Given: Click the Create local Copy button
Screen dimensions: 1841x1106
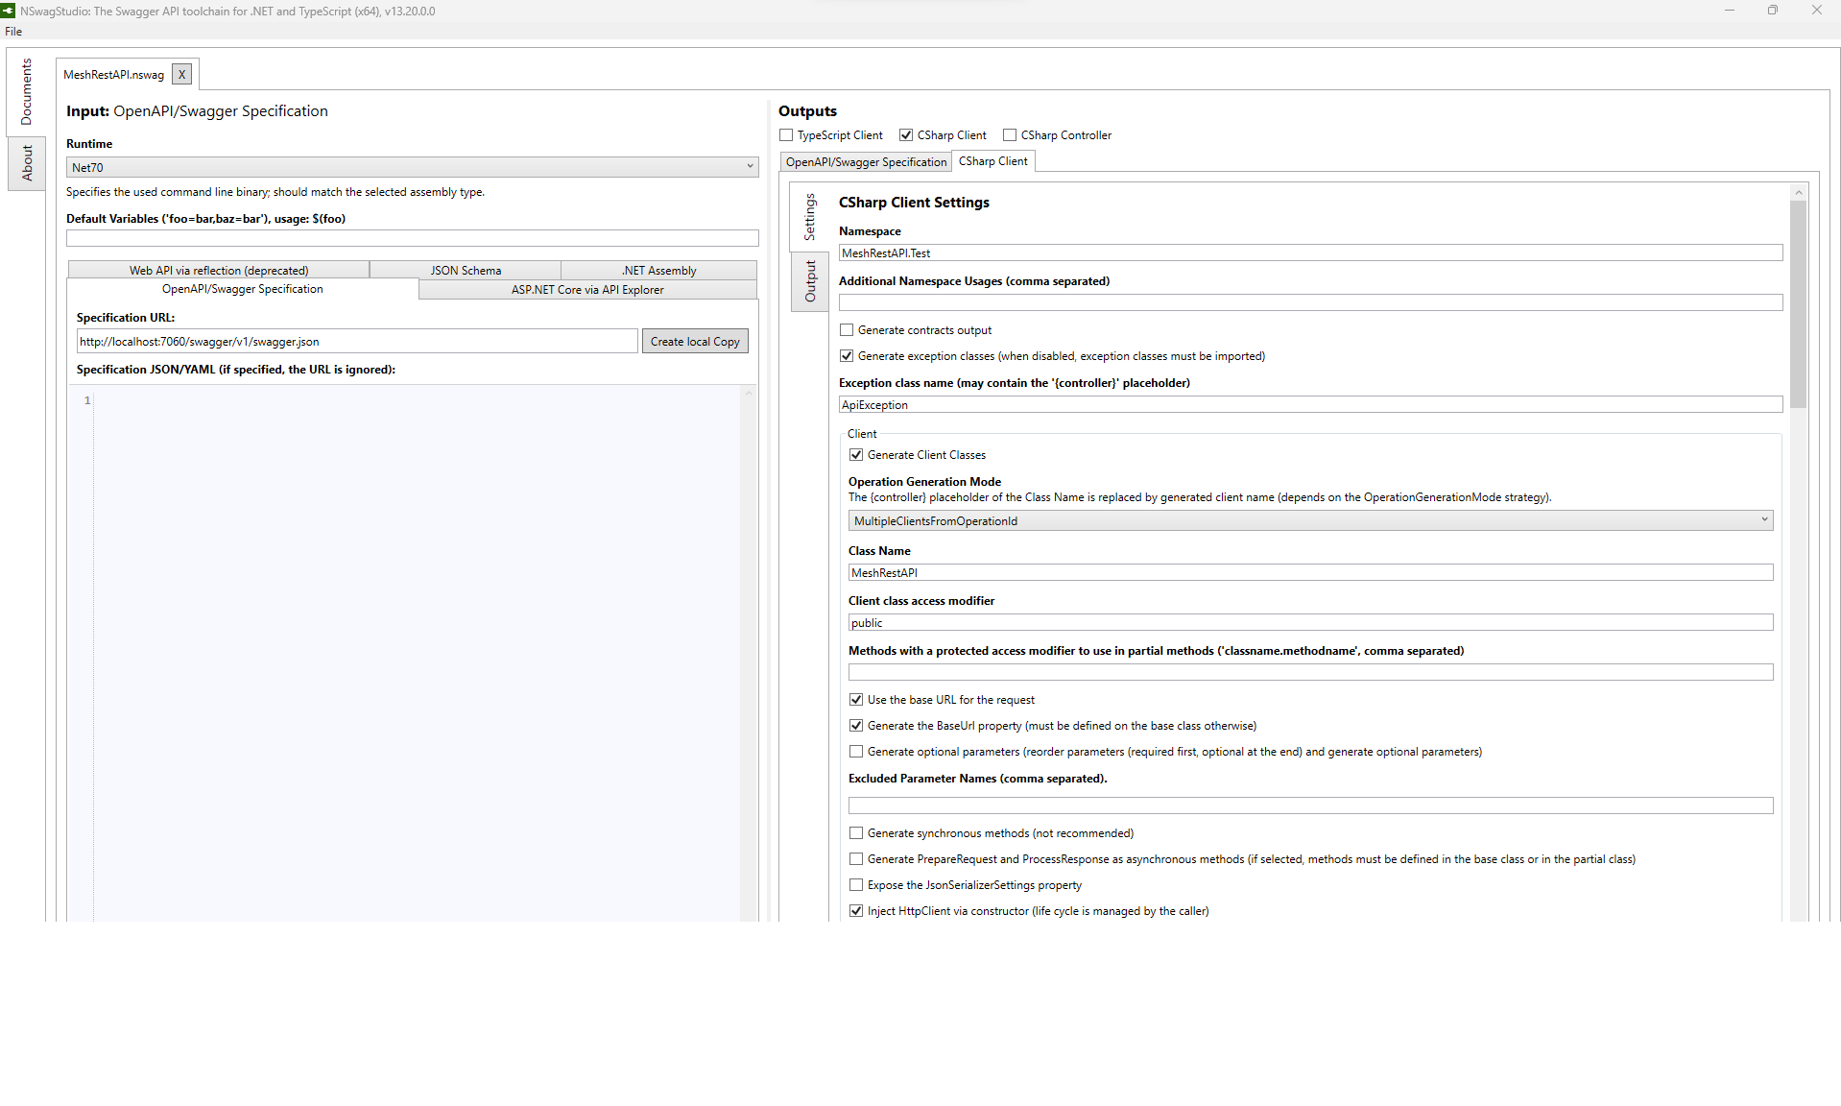Looking at the screenshot, I should [694, 341].
